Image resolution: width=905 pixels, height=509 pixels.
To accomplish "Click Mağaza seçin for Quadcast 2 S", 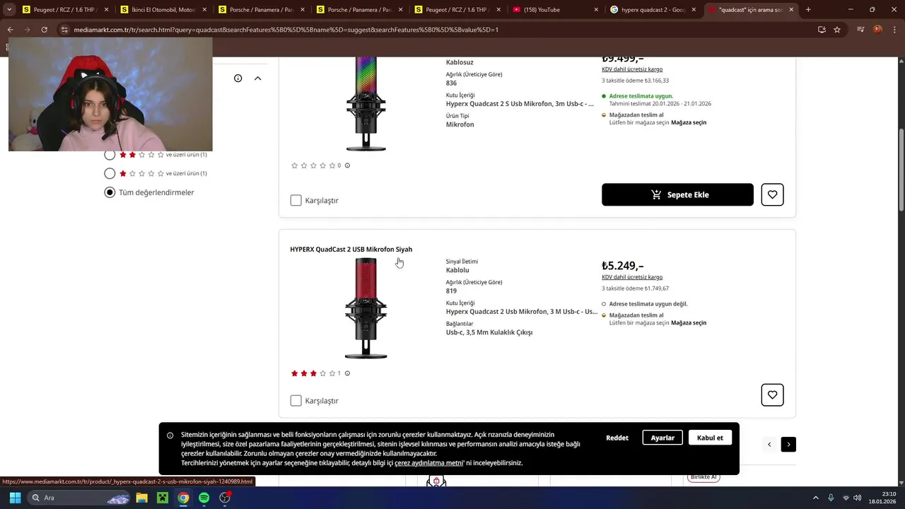I will [x=689, y=122].
